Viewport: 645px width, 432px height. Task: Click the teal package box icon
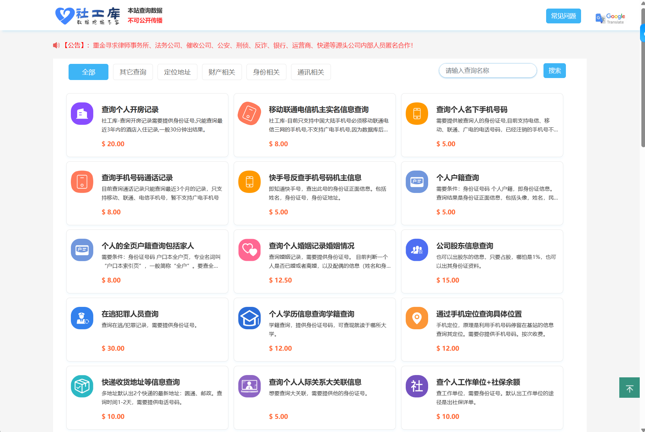pyautogui.click(x=82, y=386)
